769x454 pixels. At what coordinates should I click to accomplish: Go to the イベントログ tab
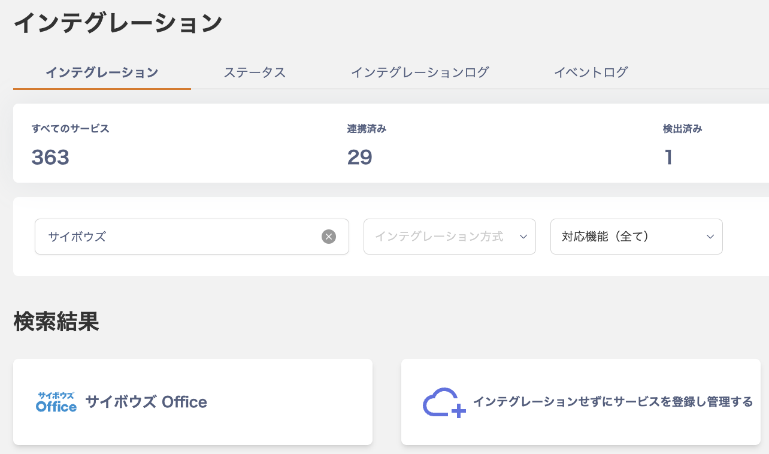(591, 72)
